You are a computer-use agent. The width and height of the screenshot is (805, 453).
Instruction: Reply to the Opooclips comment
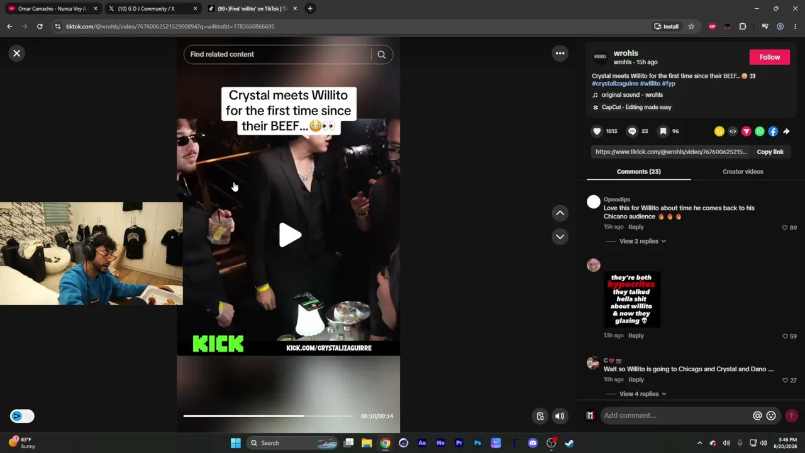click(636, 227)
